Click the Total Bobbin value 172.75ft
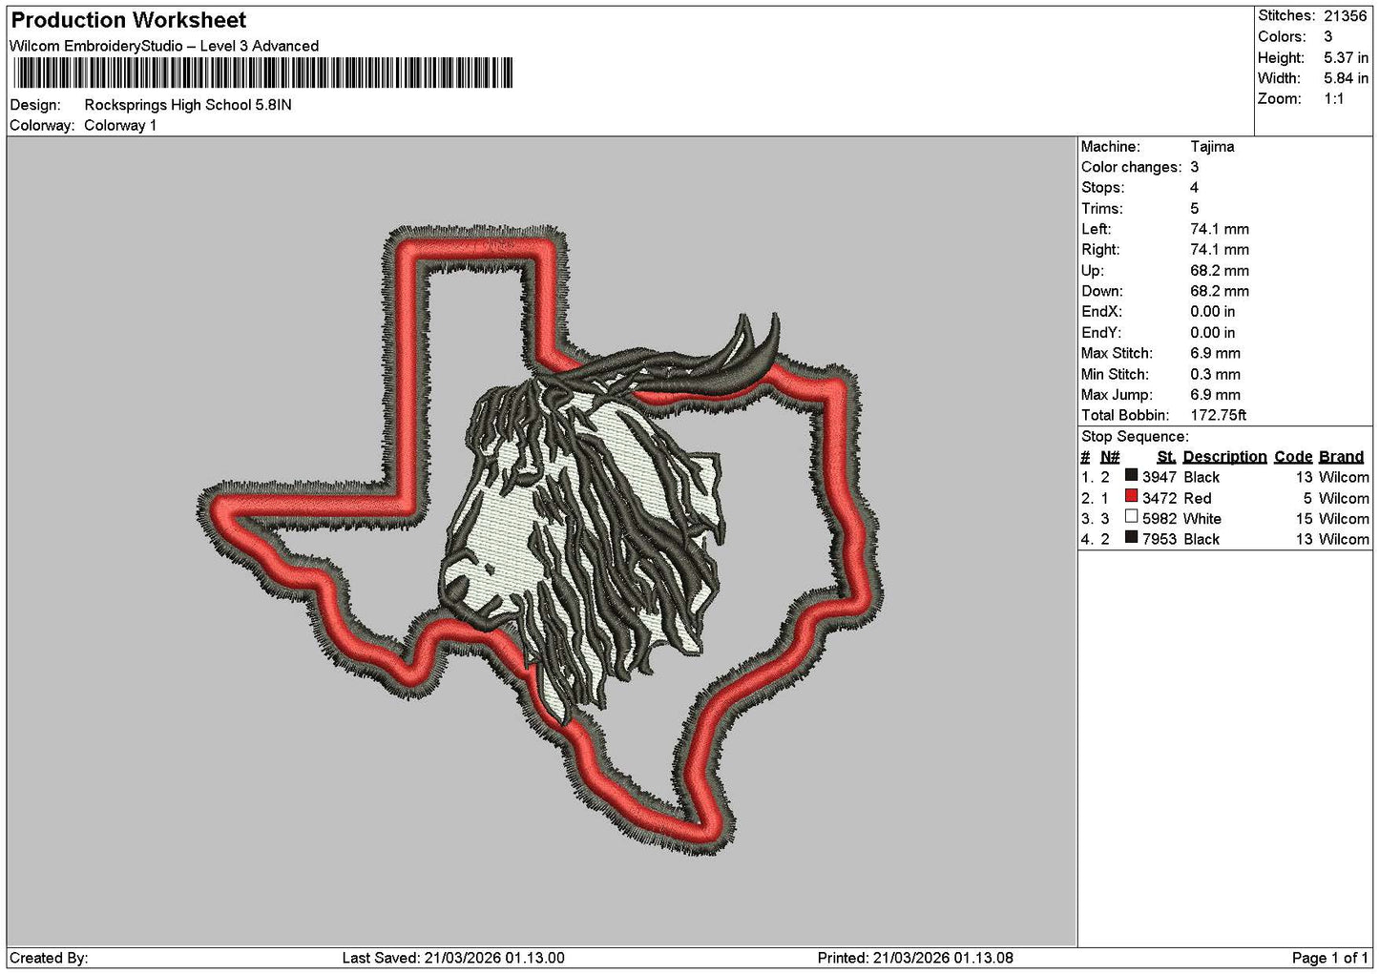The height and width of the screenshot is (974, 1379). point(1218,416)
